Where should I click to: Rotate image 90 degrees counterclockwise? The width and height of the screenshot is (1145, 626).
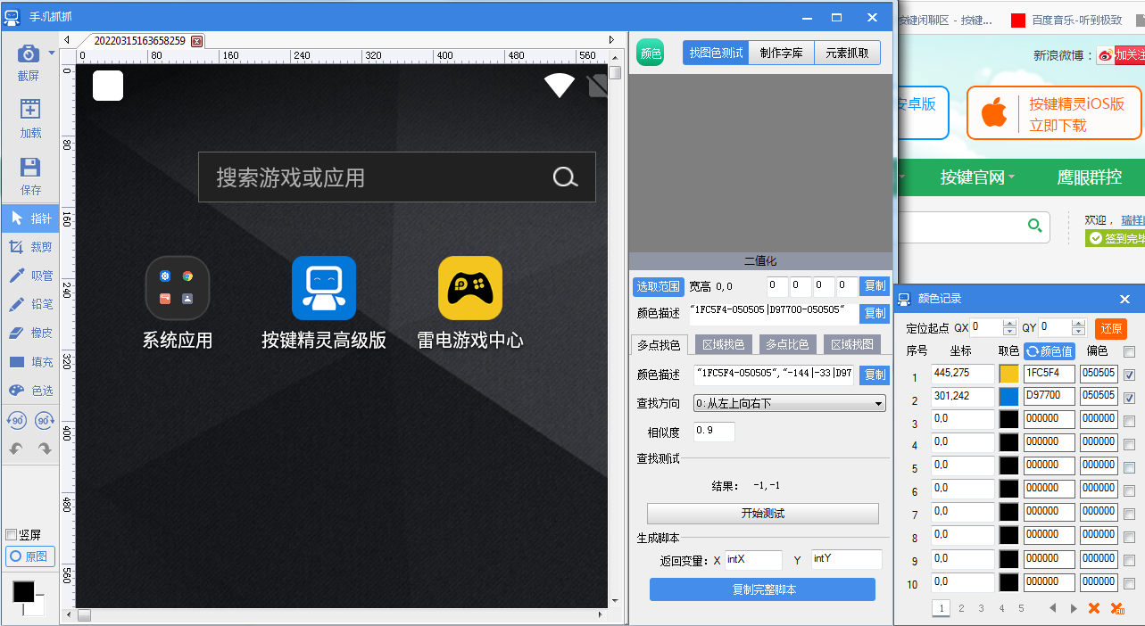point(16,421)
